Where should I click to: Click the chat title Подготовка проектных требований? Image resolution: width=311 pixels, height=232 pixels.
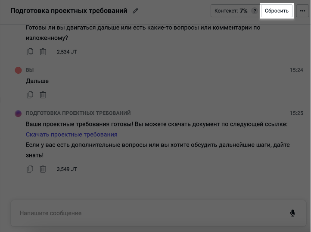pyautogui.click(x=69, y=11)
